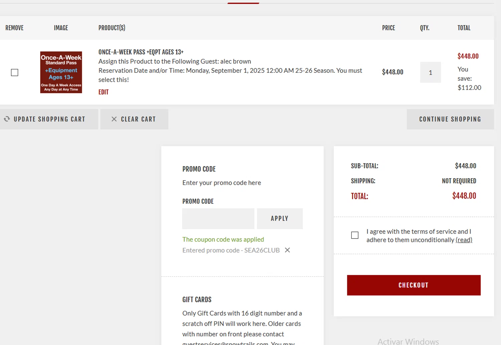
Task: Click the Product(s) column header
Action: pyautogui.click(x=112, y=28)
